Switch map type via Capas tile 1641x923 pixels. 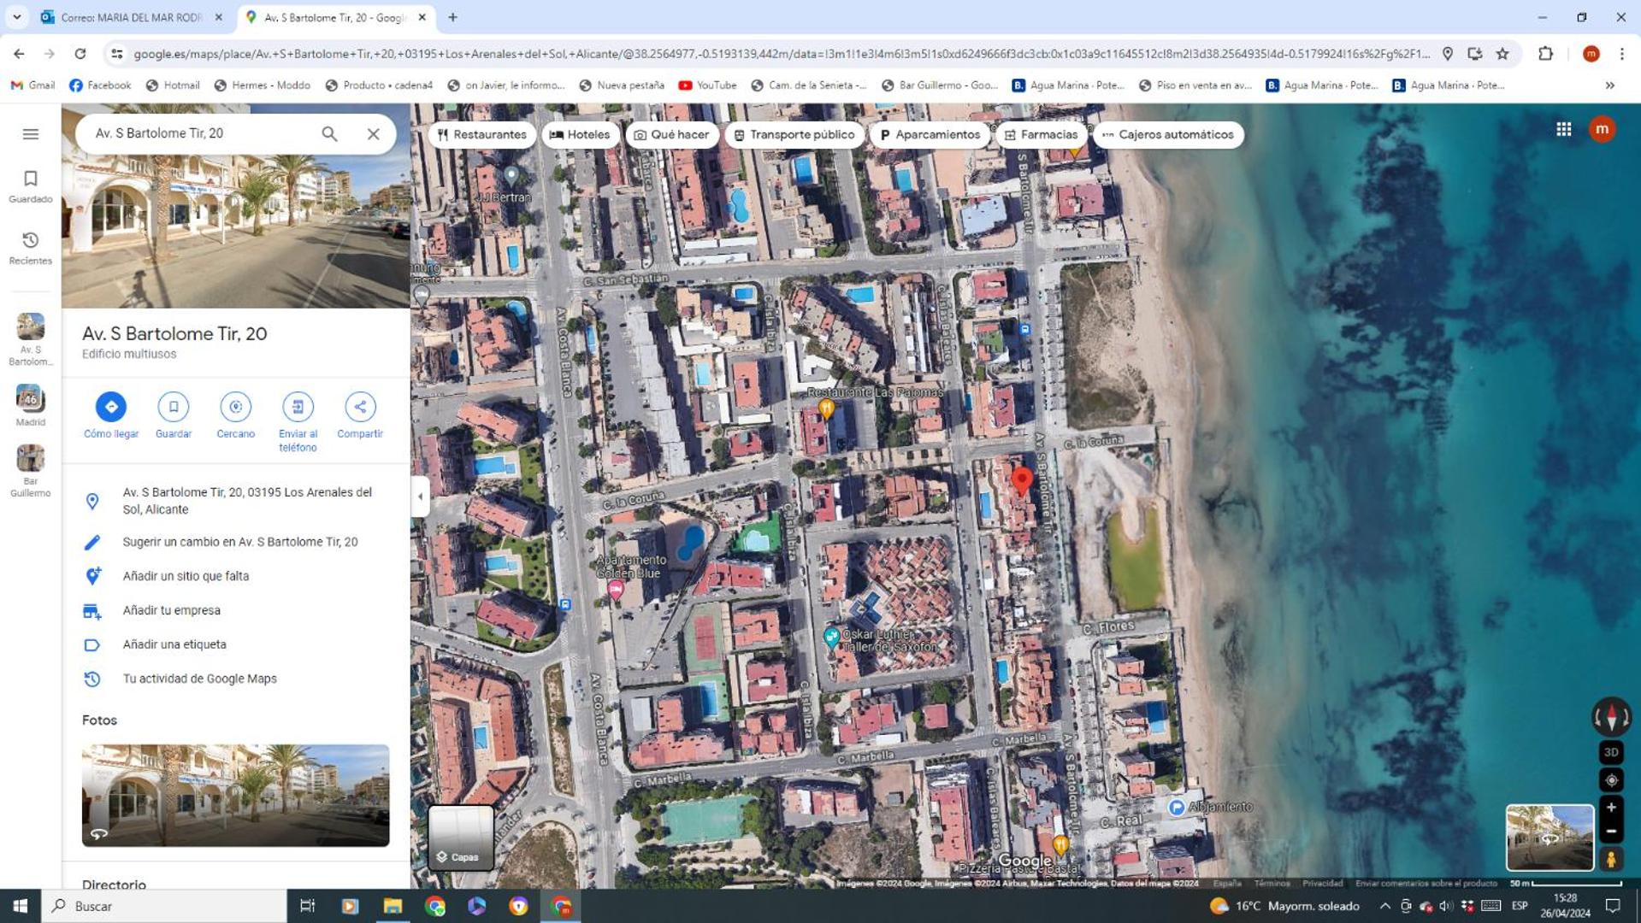(461, 838)
